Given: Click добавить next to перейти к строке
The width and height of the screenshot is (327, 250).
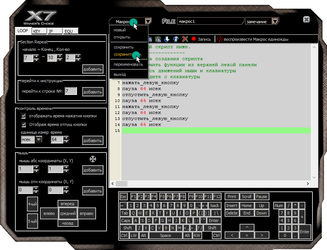Looking at the screenshot, I should (x=93, y=92).
